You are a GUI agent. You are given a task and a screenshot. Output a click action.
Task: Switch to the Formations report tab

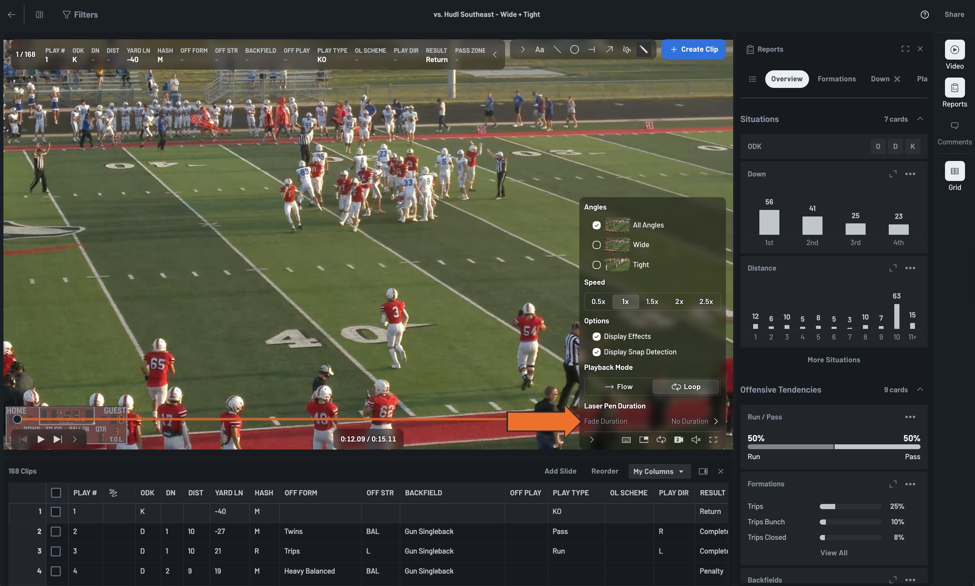pyautogui.click(x=836, y=79)
